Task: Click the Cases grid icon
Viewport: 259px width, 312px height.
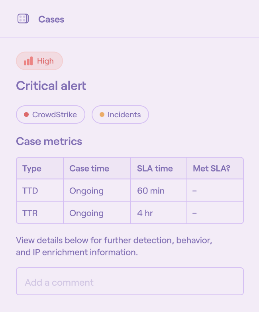Action: pos(23,19)
